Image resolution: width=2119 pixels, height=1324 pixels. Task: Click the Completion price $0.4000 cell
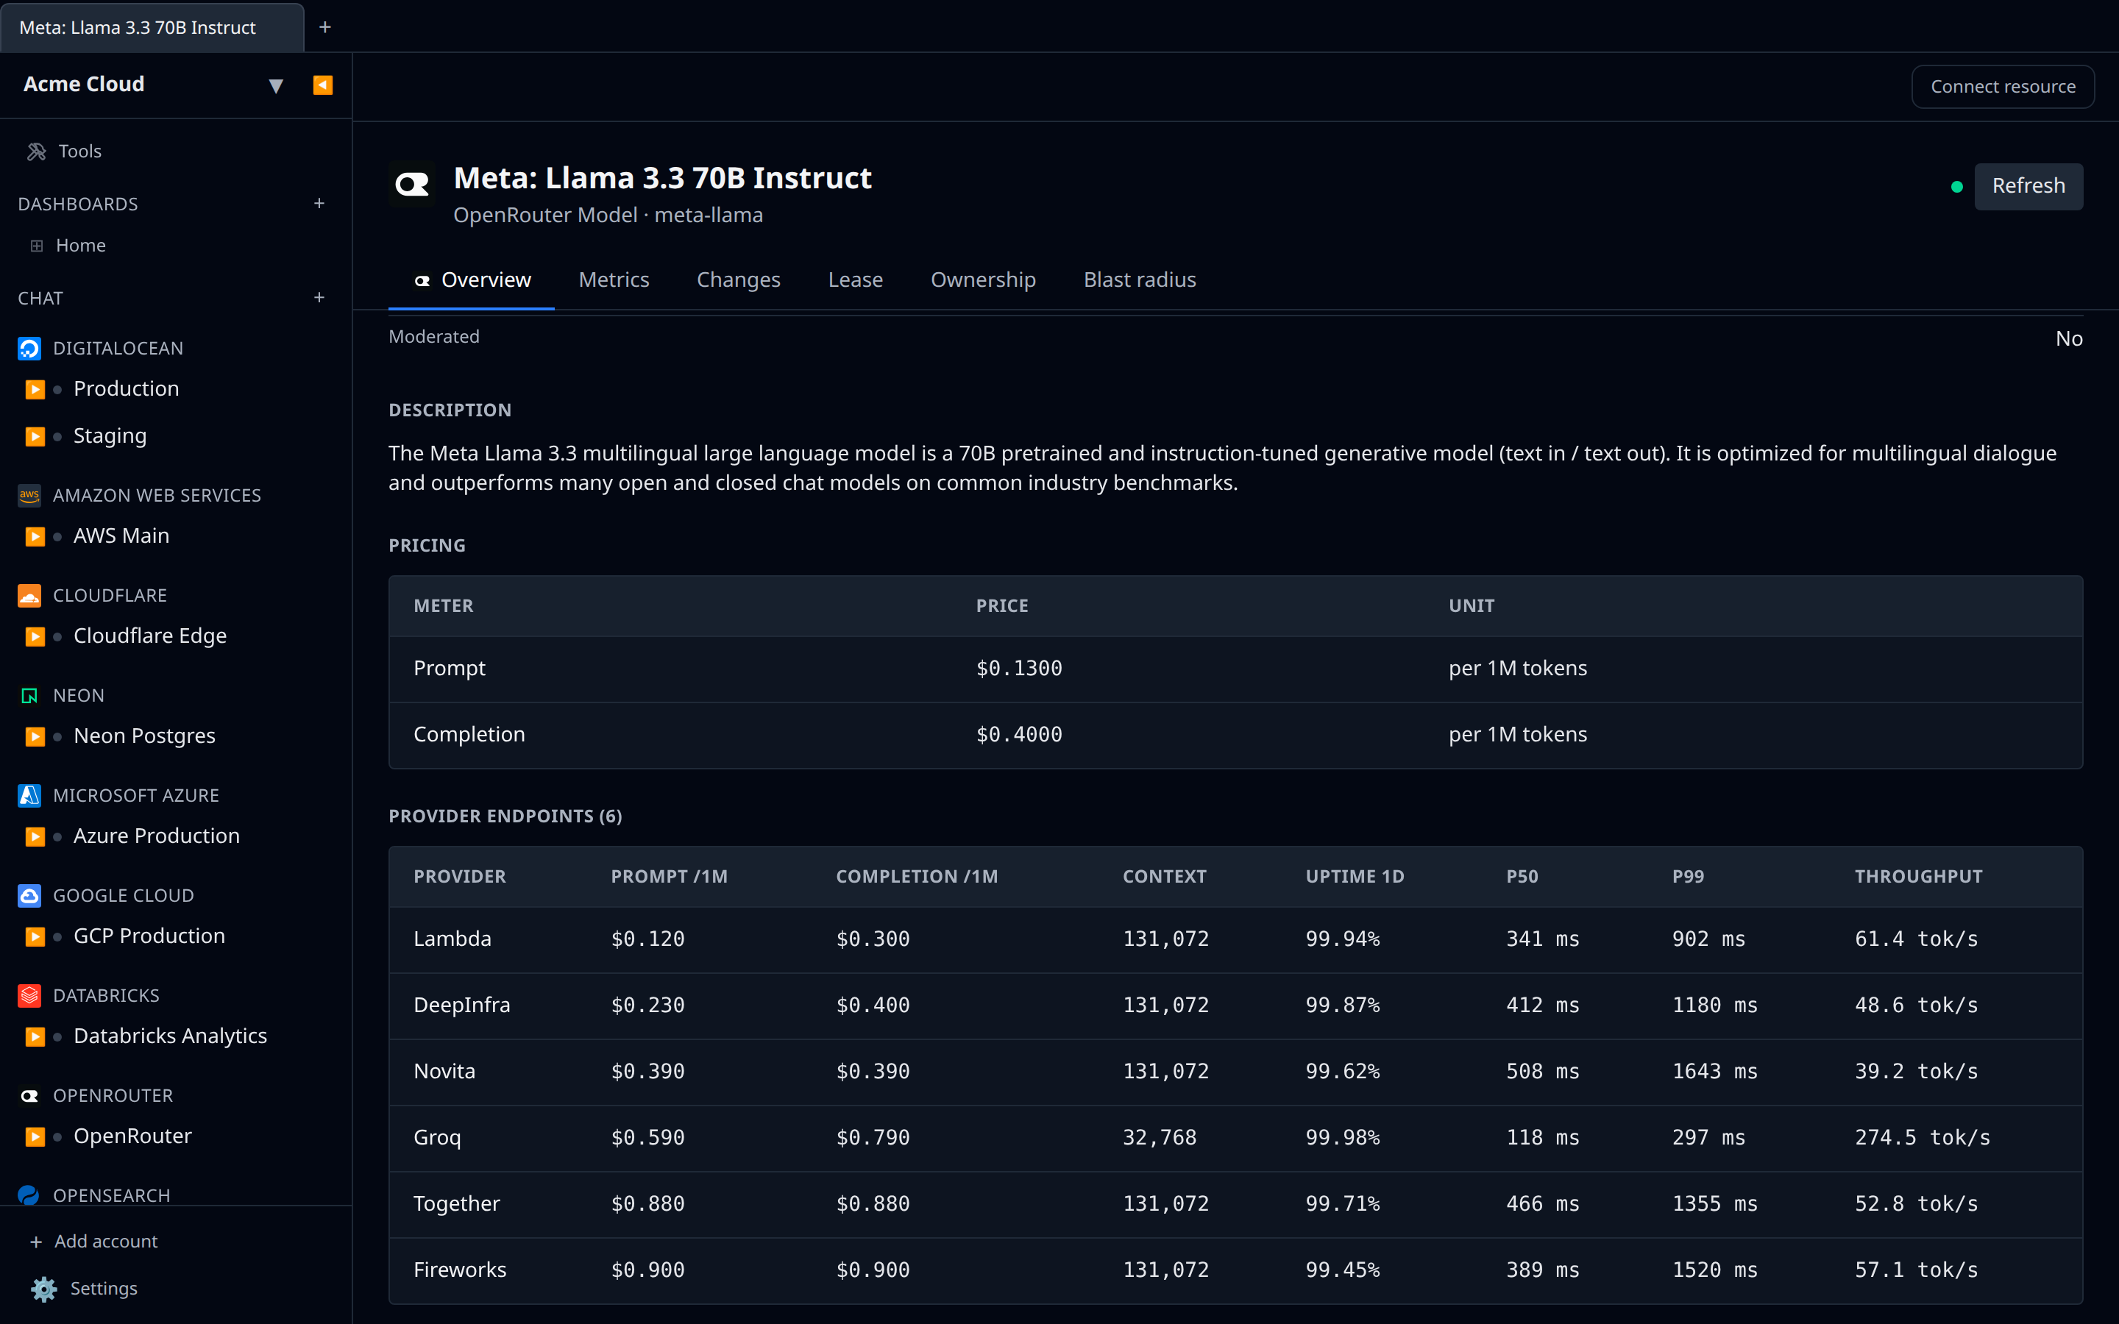click(1018, 735)
